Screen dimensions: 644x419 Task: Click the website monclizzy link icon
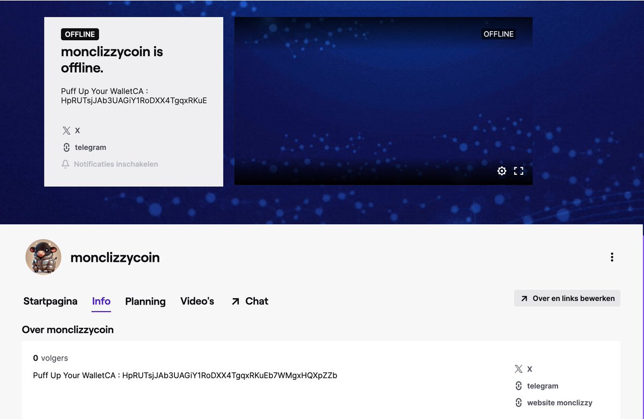tap(518, 403)
